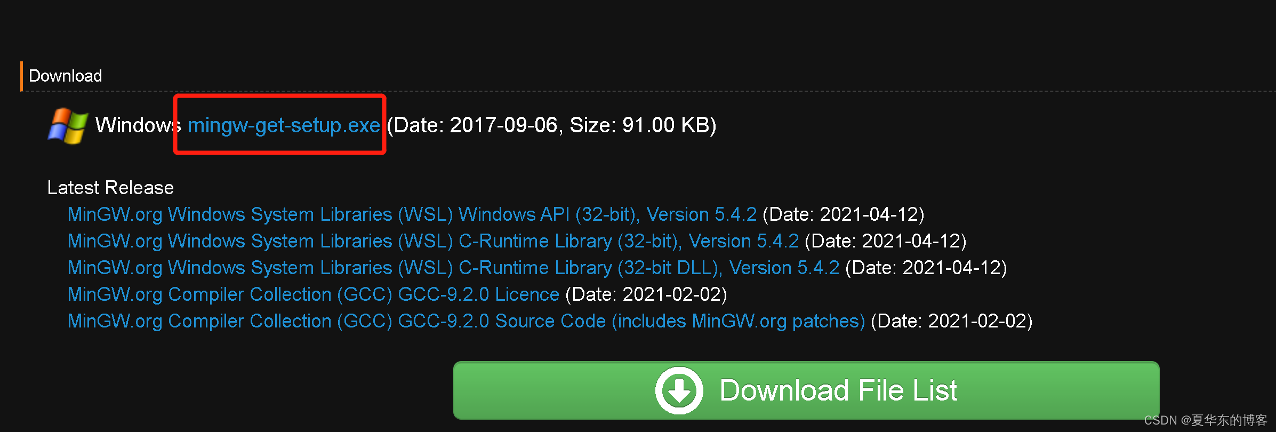This screenshot has width=1276, height=432.
Task: Select the Windows flag graphic beside the installer
Action: pyautogui.click(x=67, y=126)
